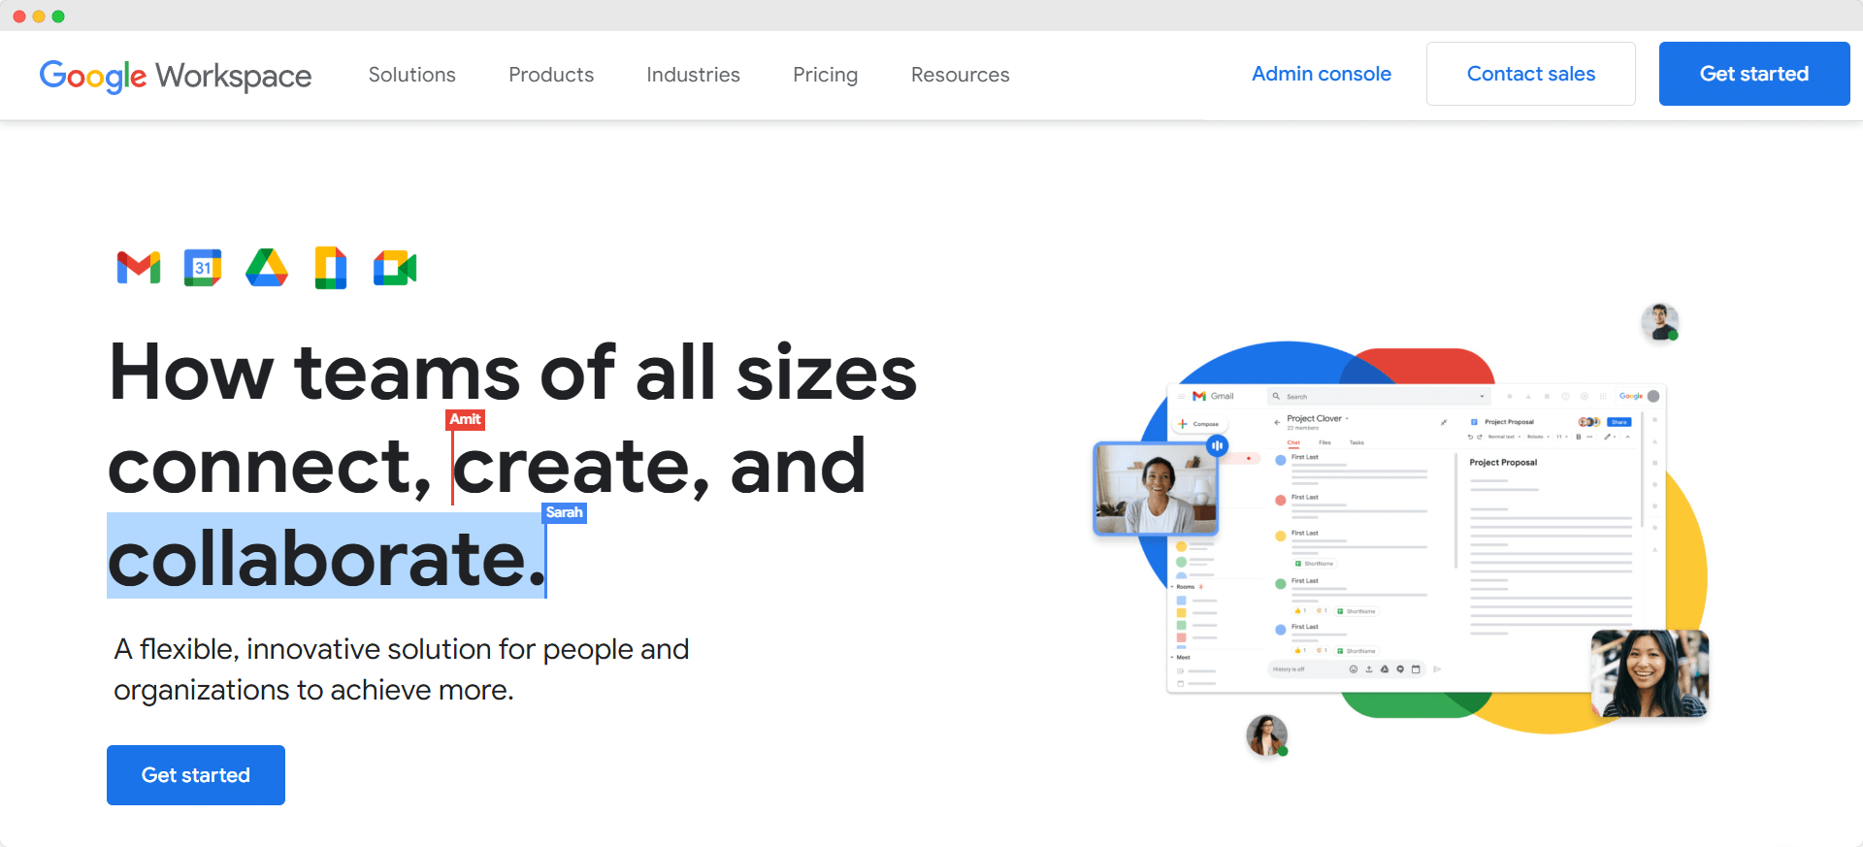Click the red macOS close button
Image resolution: width=1863 pixels, height=847 pixels.
coord(19,16)
